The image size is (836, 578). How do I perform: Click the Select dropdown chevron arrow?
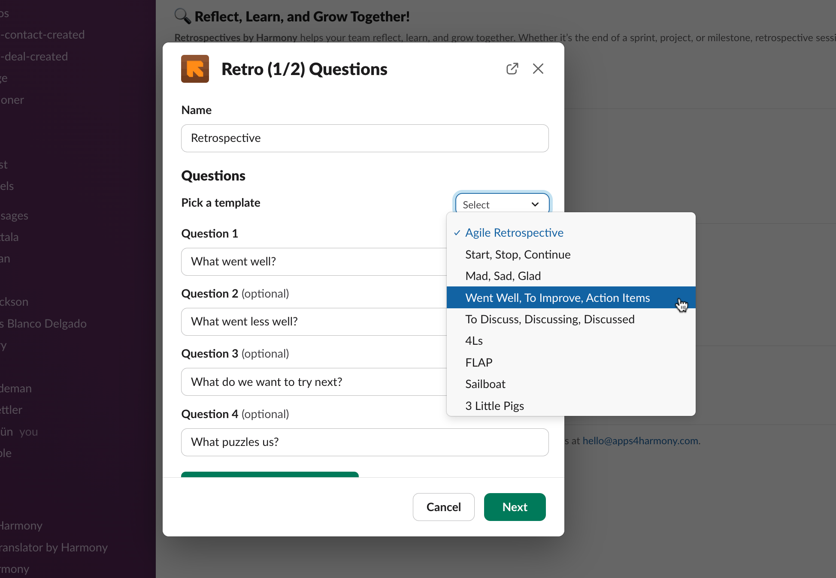click(x=535, y=205)
